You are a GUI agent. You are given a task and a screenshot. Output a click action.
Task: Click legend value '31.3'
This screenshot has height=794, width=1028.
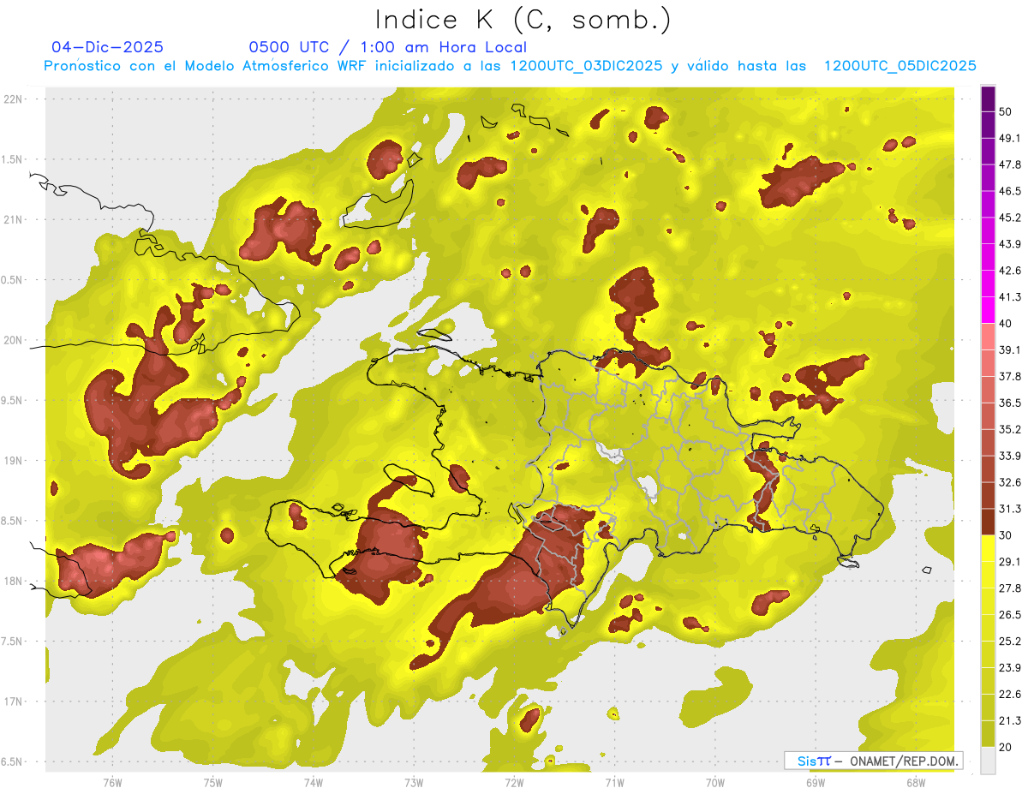coord(1009,509)
